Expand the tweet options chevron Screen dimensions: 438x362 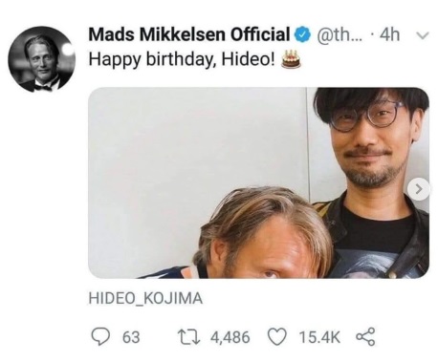click(x=423, y=35)
